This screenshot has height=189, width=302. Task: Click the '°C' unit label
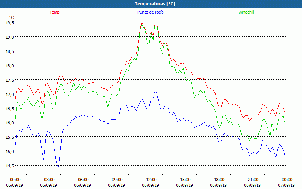12,17
